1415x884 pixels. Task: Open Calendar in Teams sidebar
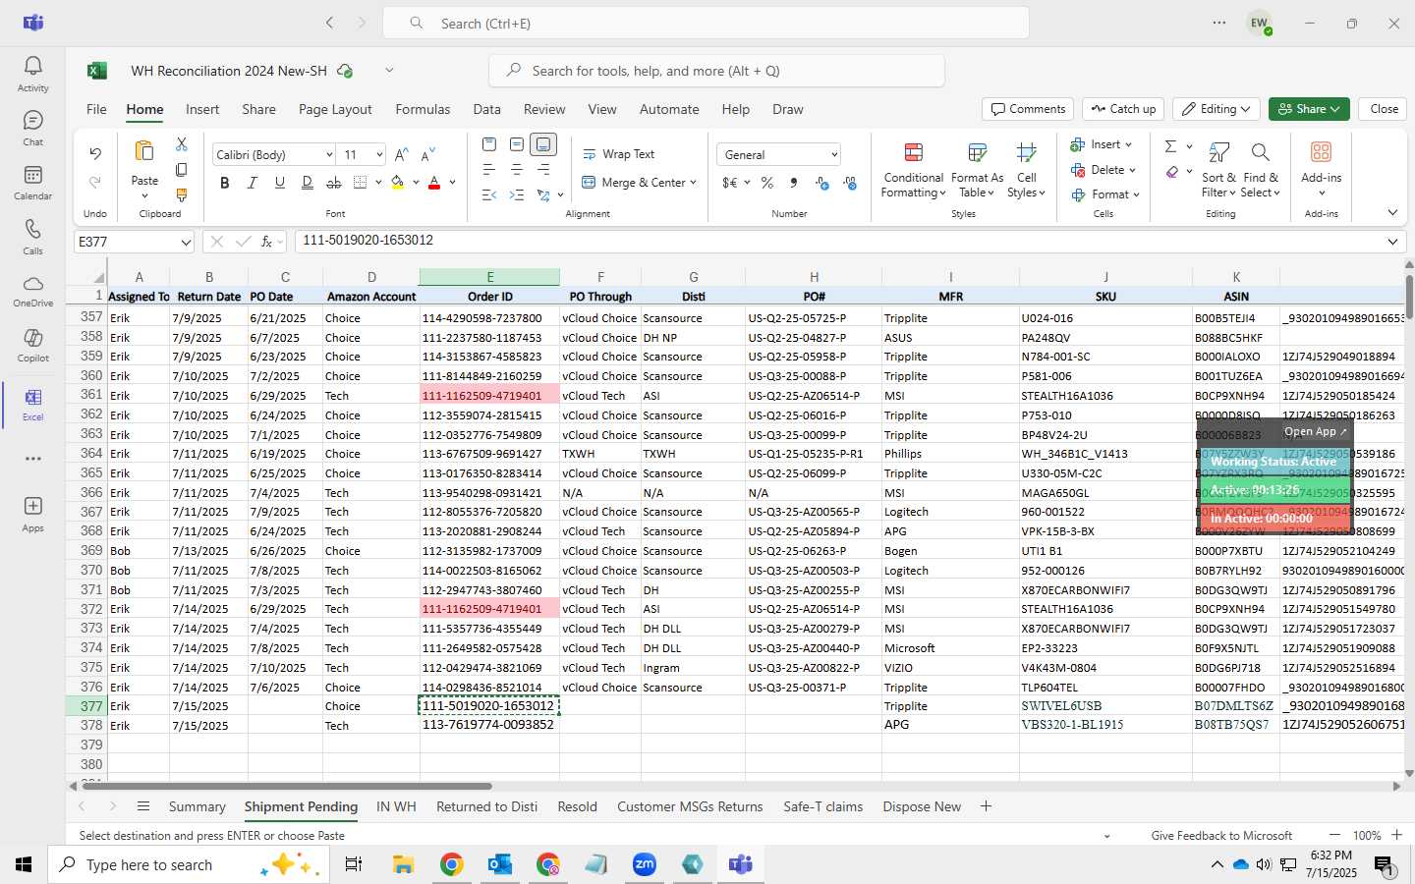(32, 183)
